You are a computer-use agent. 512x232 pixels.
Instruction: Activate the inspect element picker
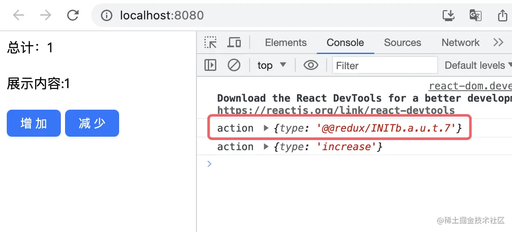pyautogui.click(x=210, y=43)
